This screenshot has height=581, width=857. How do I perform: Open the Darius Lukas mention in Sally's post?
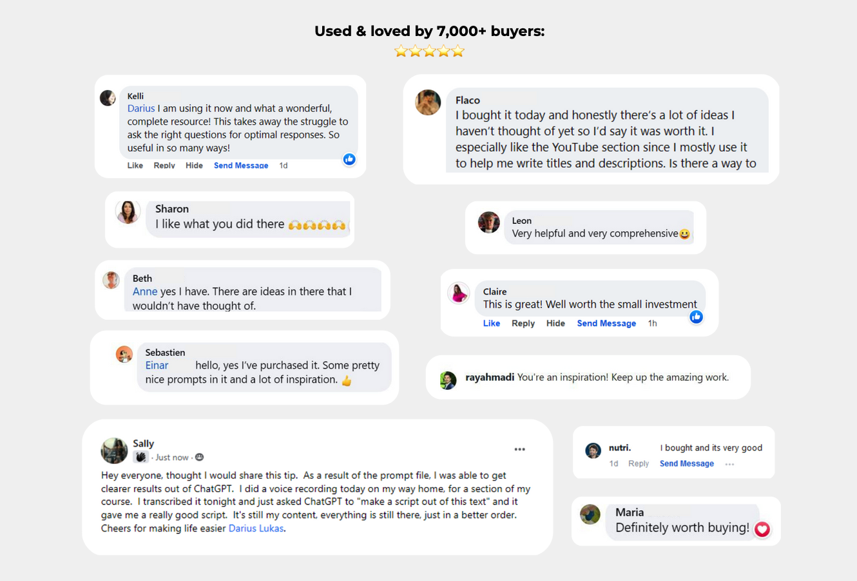click(x=256, y=528)
